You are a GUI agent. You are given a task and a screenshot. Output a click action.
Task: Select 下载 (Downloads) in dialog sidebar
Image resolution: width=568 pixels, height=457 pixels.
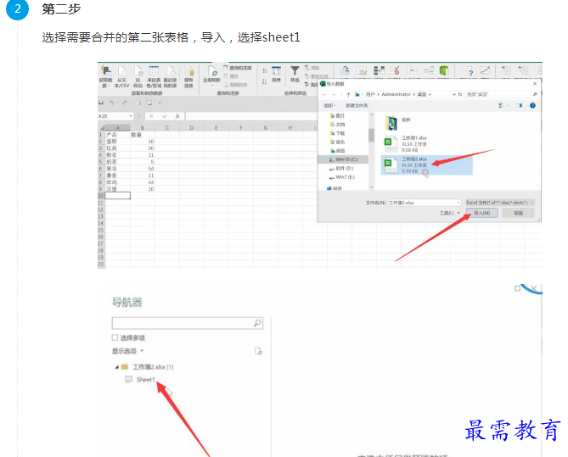pyautogui.click(x=337, y=133)
